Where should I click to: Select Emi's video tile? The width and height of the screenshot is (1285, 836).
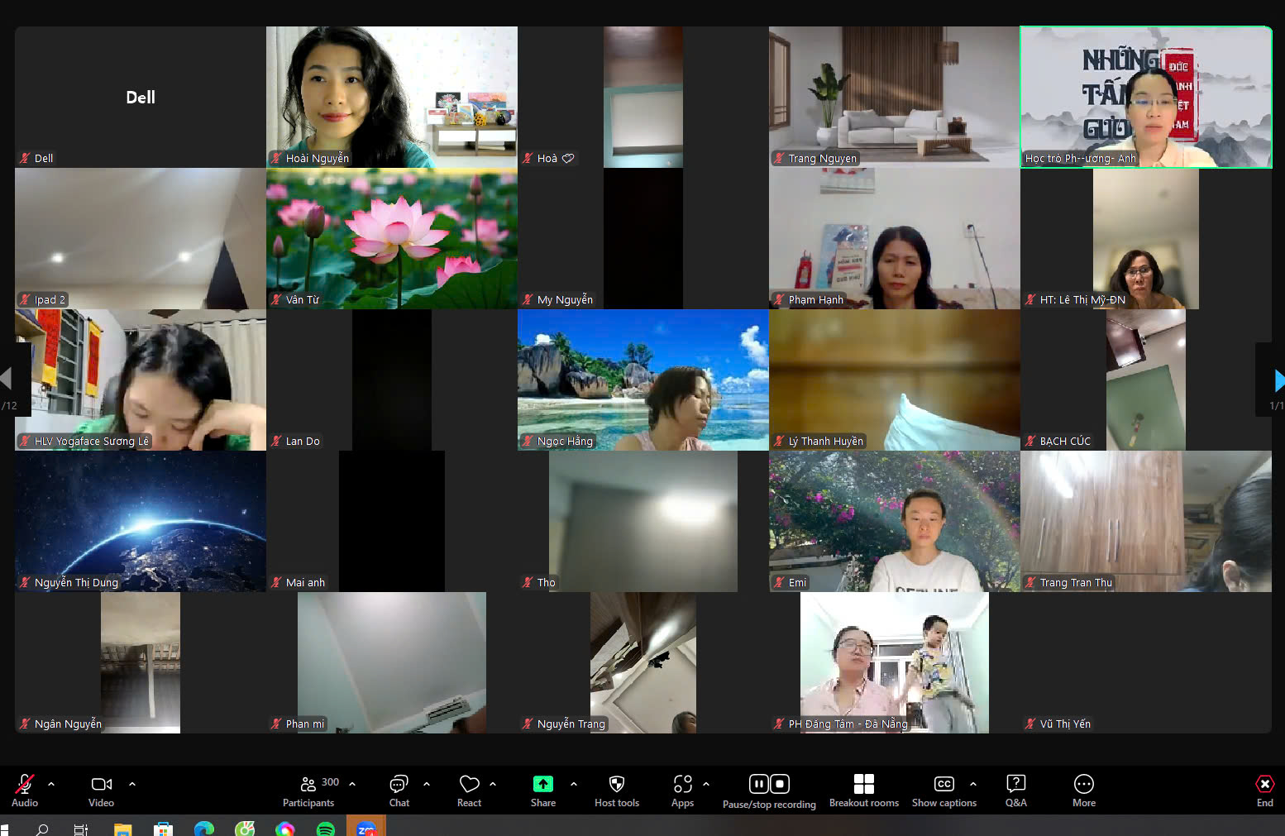tap(895, 521)
